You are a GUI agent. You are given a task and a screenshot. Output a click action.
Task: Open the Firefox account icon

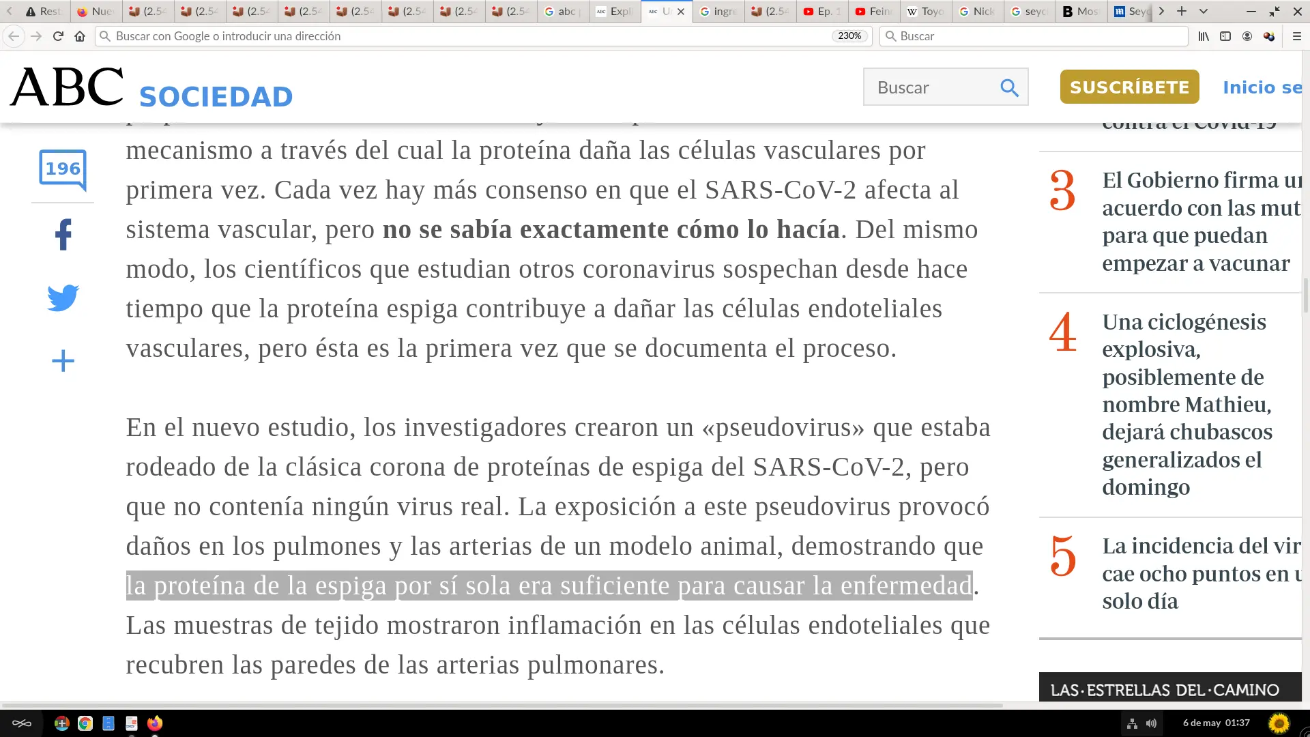[x=1247, y=36]
